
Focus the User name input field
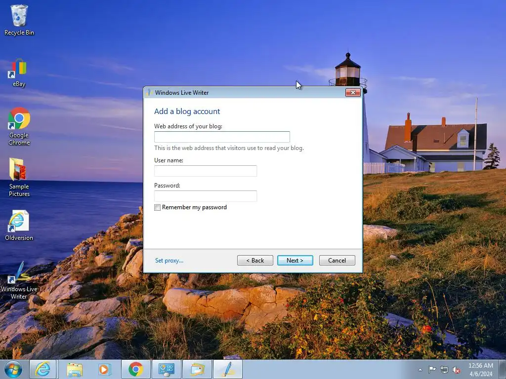coord(206,171)
